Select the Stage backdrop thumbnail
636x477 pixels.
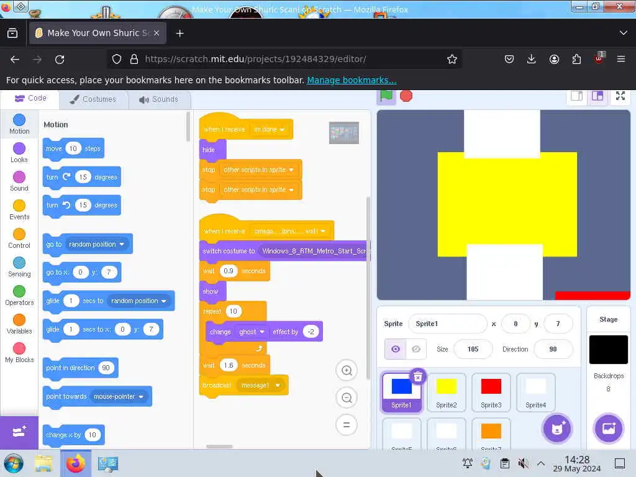[609, 350]
